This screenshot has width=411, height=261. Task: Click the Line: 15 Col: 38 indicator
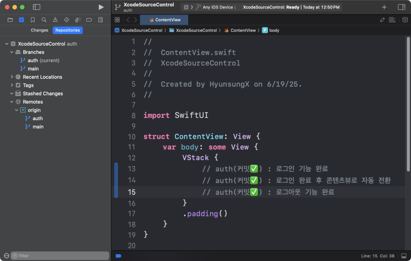[x=378, y=256]
